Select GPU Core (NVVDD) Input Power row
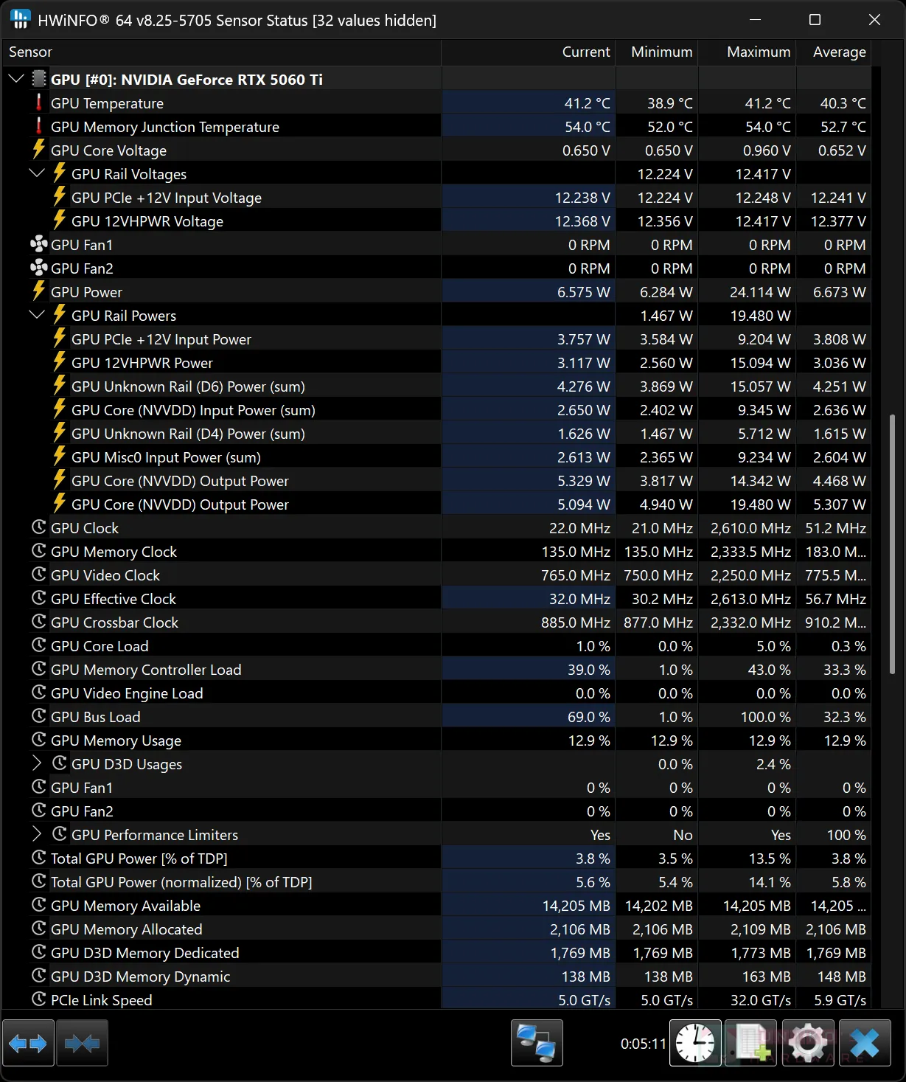Screen dimensions: 906x1082 pyautogui.click(x=436, y=410)
